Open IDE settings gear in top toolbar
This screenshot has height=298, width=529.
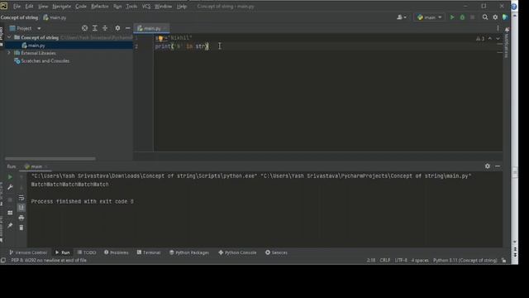point(495,17)
